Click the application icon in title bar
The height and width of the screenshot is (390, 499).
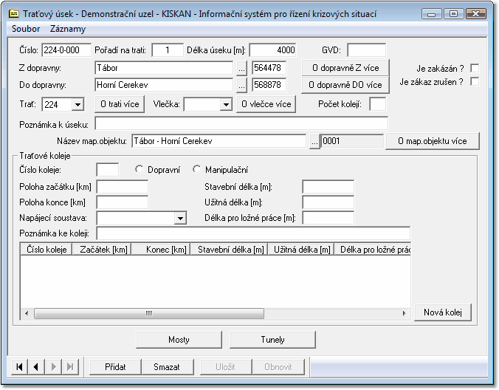point(14,14)
